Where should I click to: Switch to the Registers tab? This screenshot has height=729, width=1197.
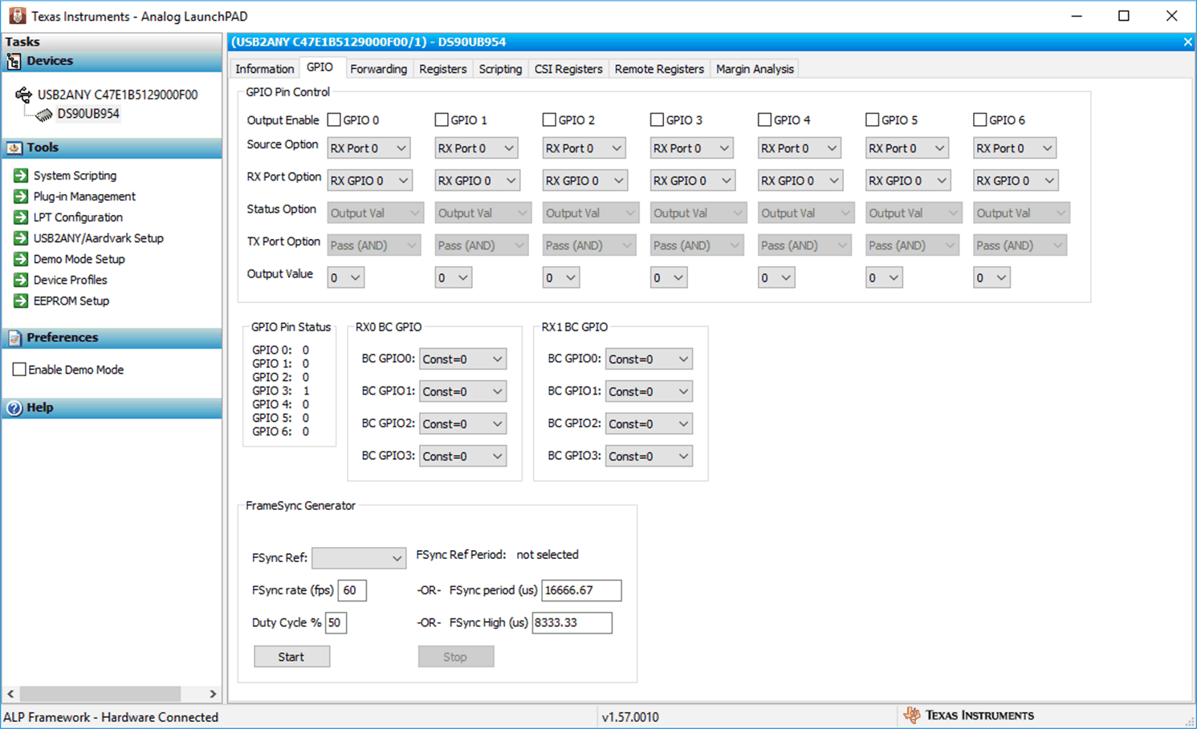pyautogui.click(x=442, y=69)
